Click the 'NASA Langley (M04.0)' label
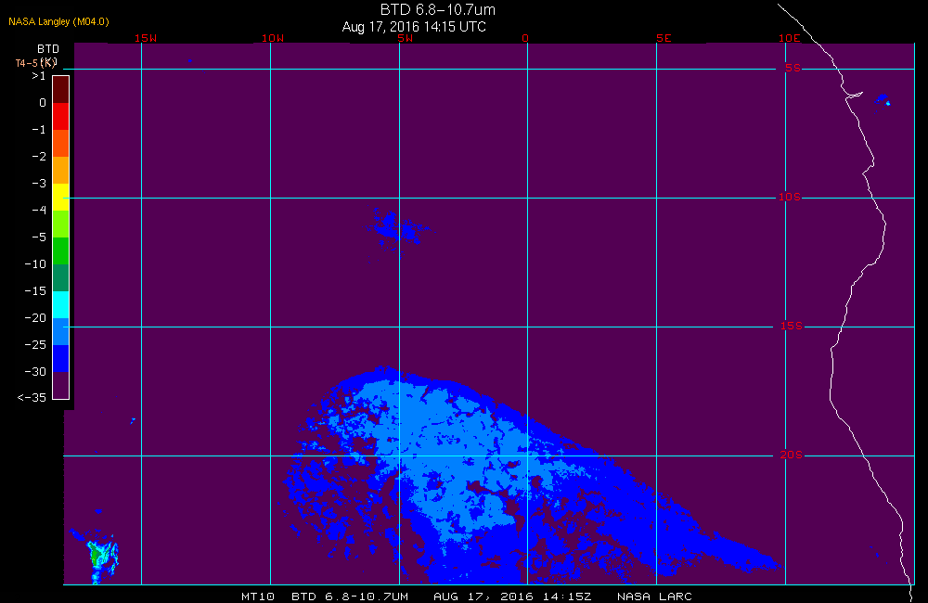This screenshot has width=928, height=603. tap(58, 21)
